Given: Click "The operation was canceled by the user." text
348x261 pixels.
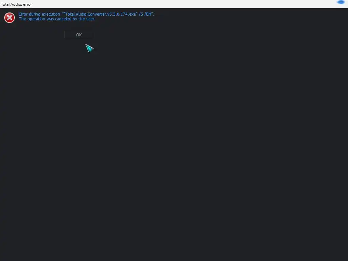Looking at the screenshot, I should 57,19.
